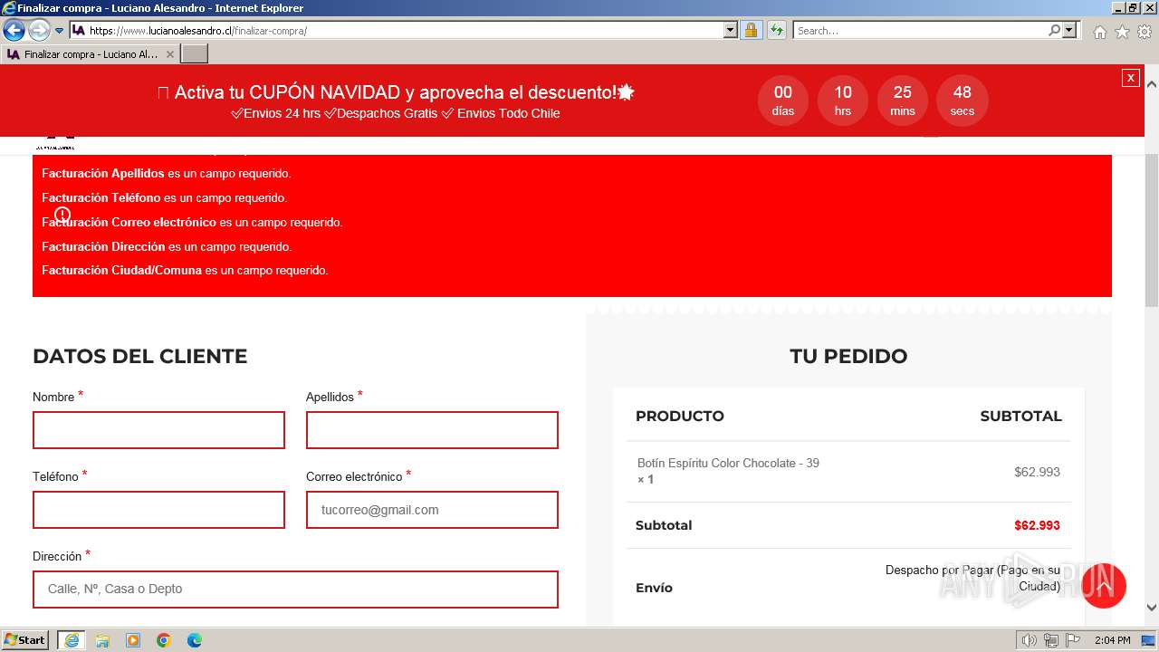This screenshot has height=652, width=1159.
Task: Click the volume speaker tray icon
Action: point(1030,640)
